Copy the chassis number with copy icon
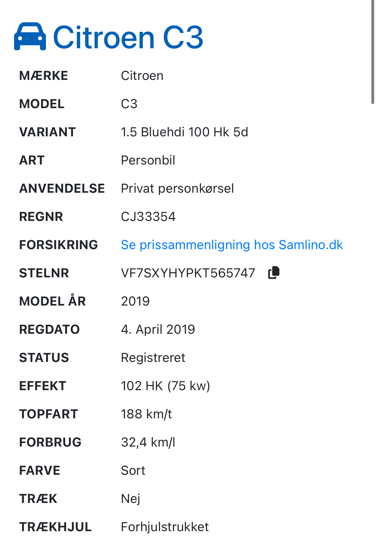This screenshot has height=560, width=377. (274, 273)
